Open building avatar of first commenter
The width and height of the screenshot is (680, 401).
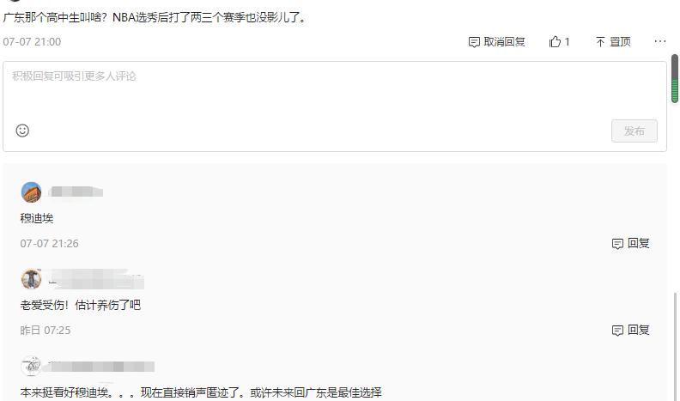[31, 192]
